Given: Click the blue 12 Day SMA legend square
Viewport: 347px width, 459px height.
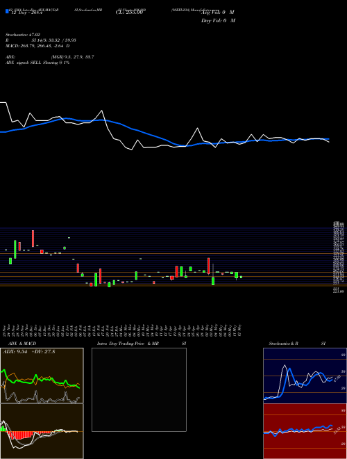Looking at the screenshot, I should (x=7, y=12).
